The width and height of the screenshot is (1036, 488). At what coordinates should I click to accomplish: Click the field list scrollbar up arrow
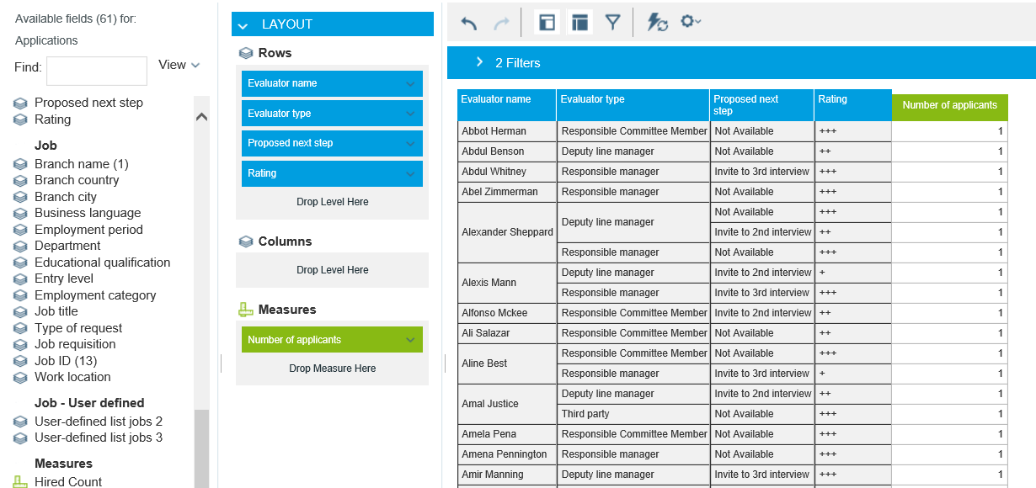click(x=201, y=117)
